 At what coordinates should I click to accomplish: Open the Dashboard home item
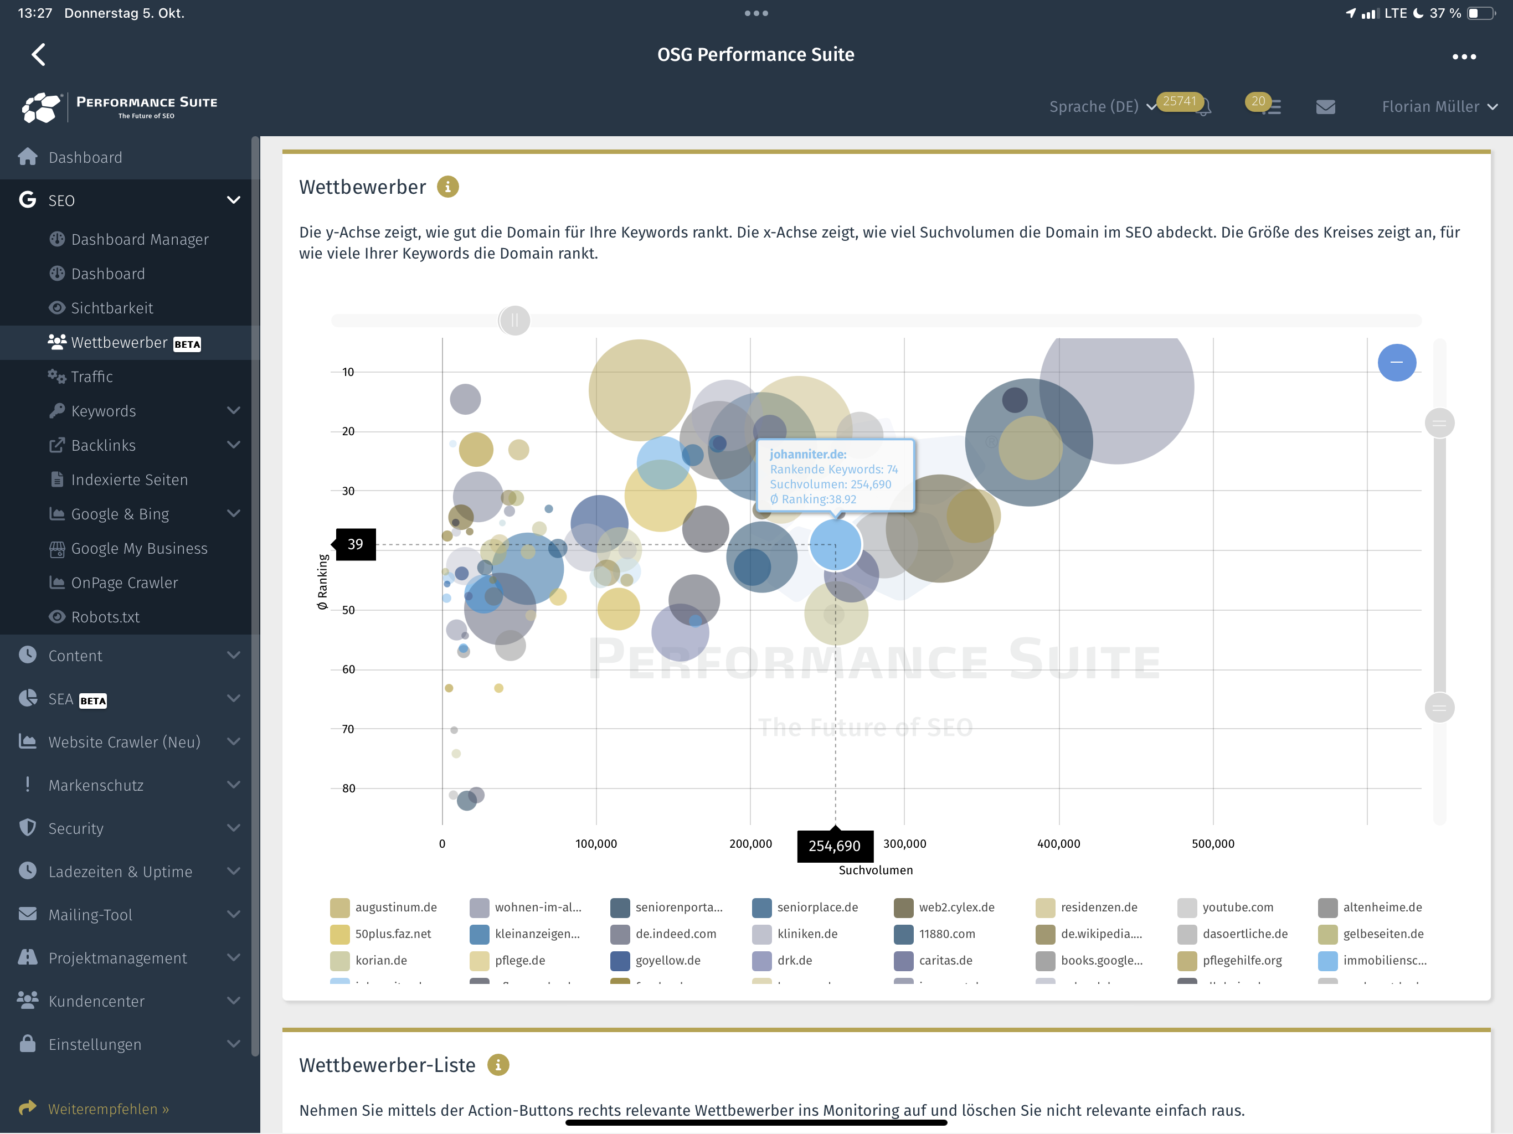tap(126, 157)
